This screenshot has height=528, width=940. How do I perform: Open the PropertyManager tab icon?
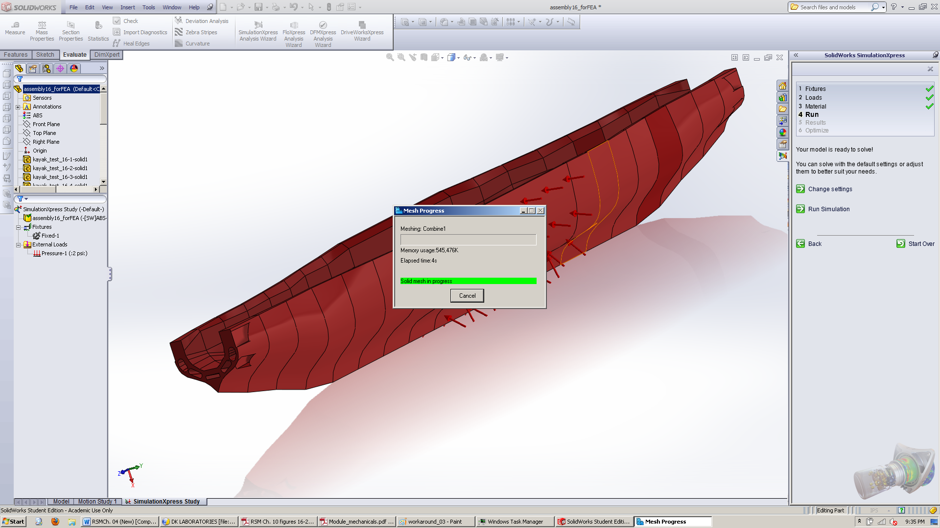33,68
